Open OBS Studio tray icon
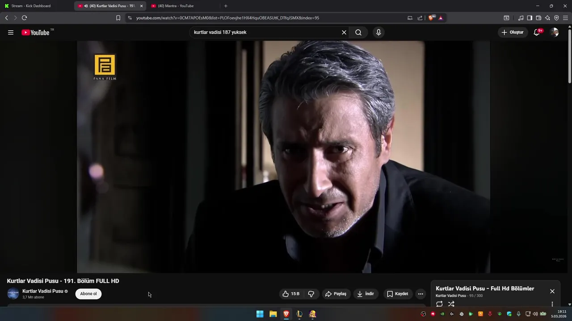The width and height of the screenshot is (572, 321). click(423, 314)
